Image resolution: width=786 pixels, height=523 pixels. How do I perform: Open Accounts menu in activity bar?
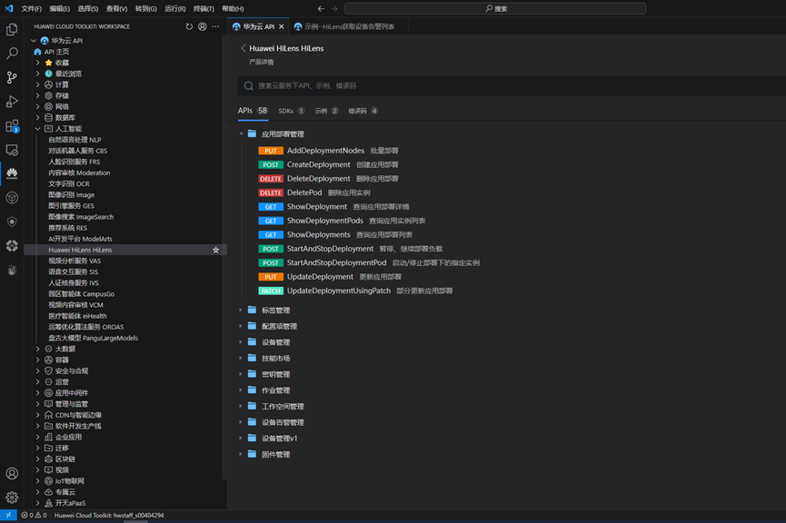point(12,473)
